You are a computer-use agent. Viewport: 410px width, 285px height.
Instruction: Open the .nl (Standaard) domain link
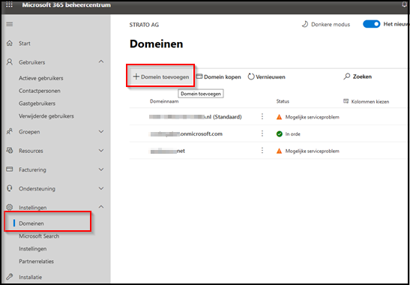196,117
